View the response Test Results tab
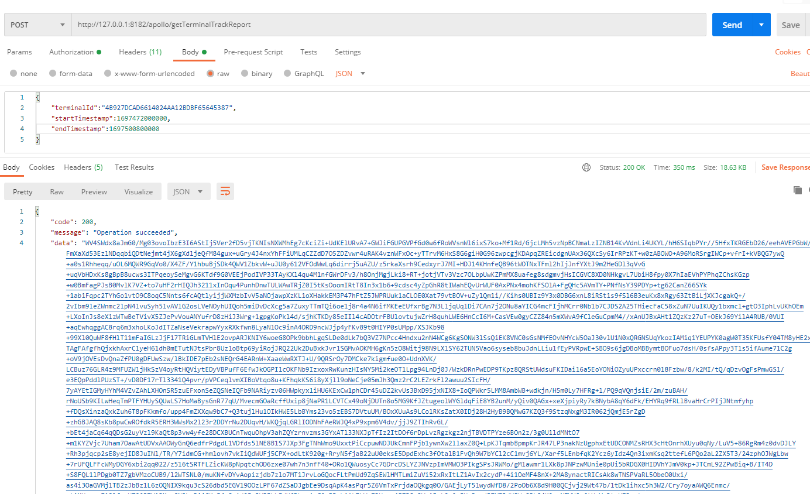Screen dimensions: 810x494 pos(134,167)
